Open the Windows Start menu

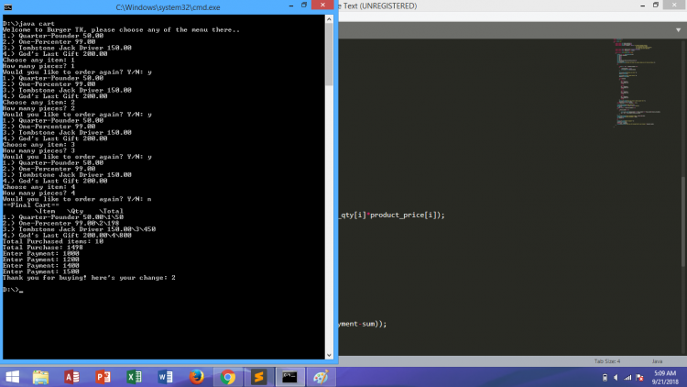pos(12,377)
